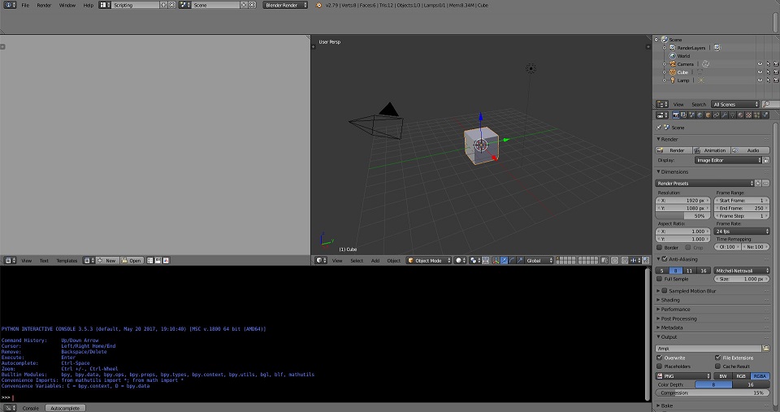Open the top Render menu
The image size is (780, 412).
coord(44,5)
